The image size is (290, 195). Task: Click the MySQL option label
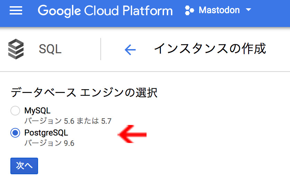click(x=37, y=111)
